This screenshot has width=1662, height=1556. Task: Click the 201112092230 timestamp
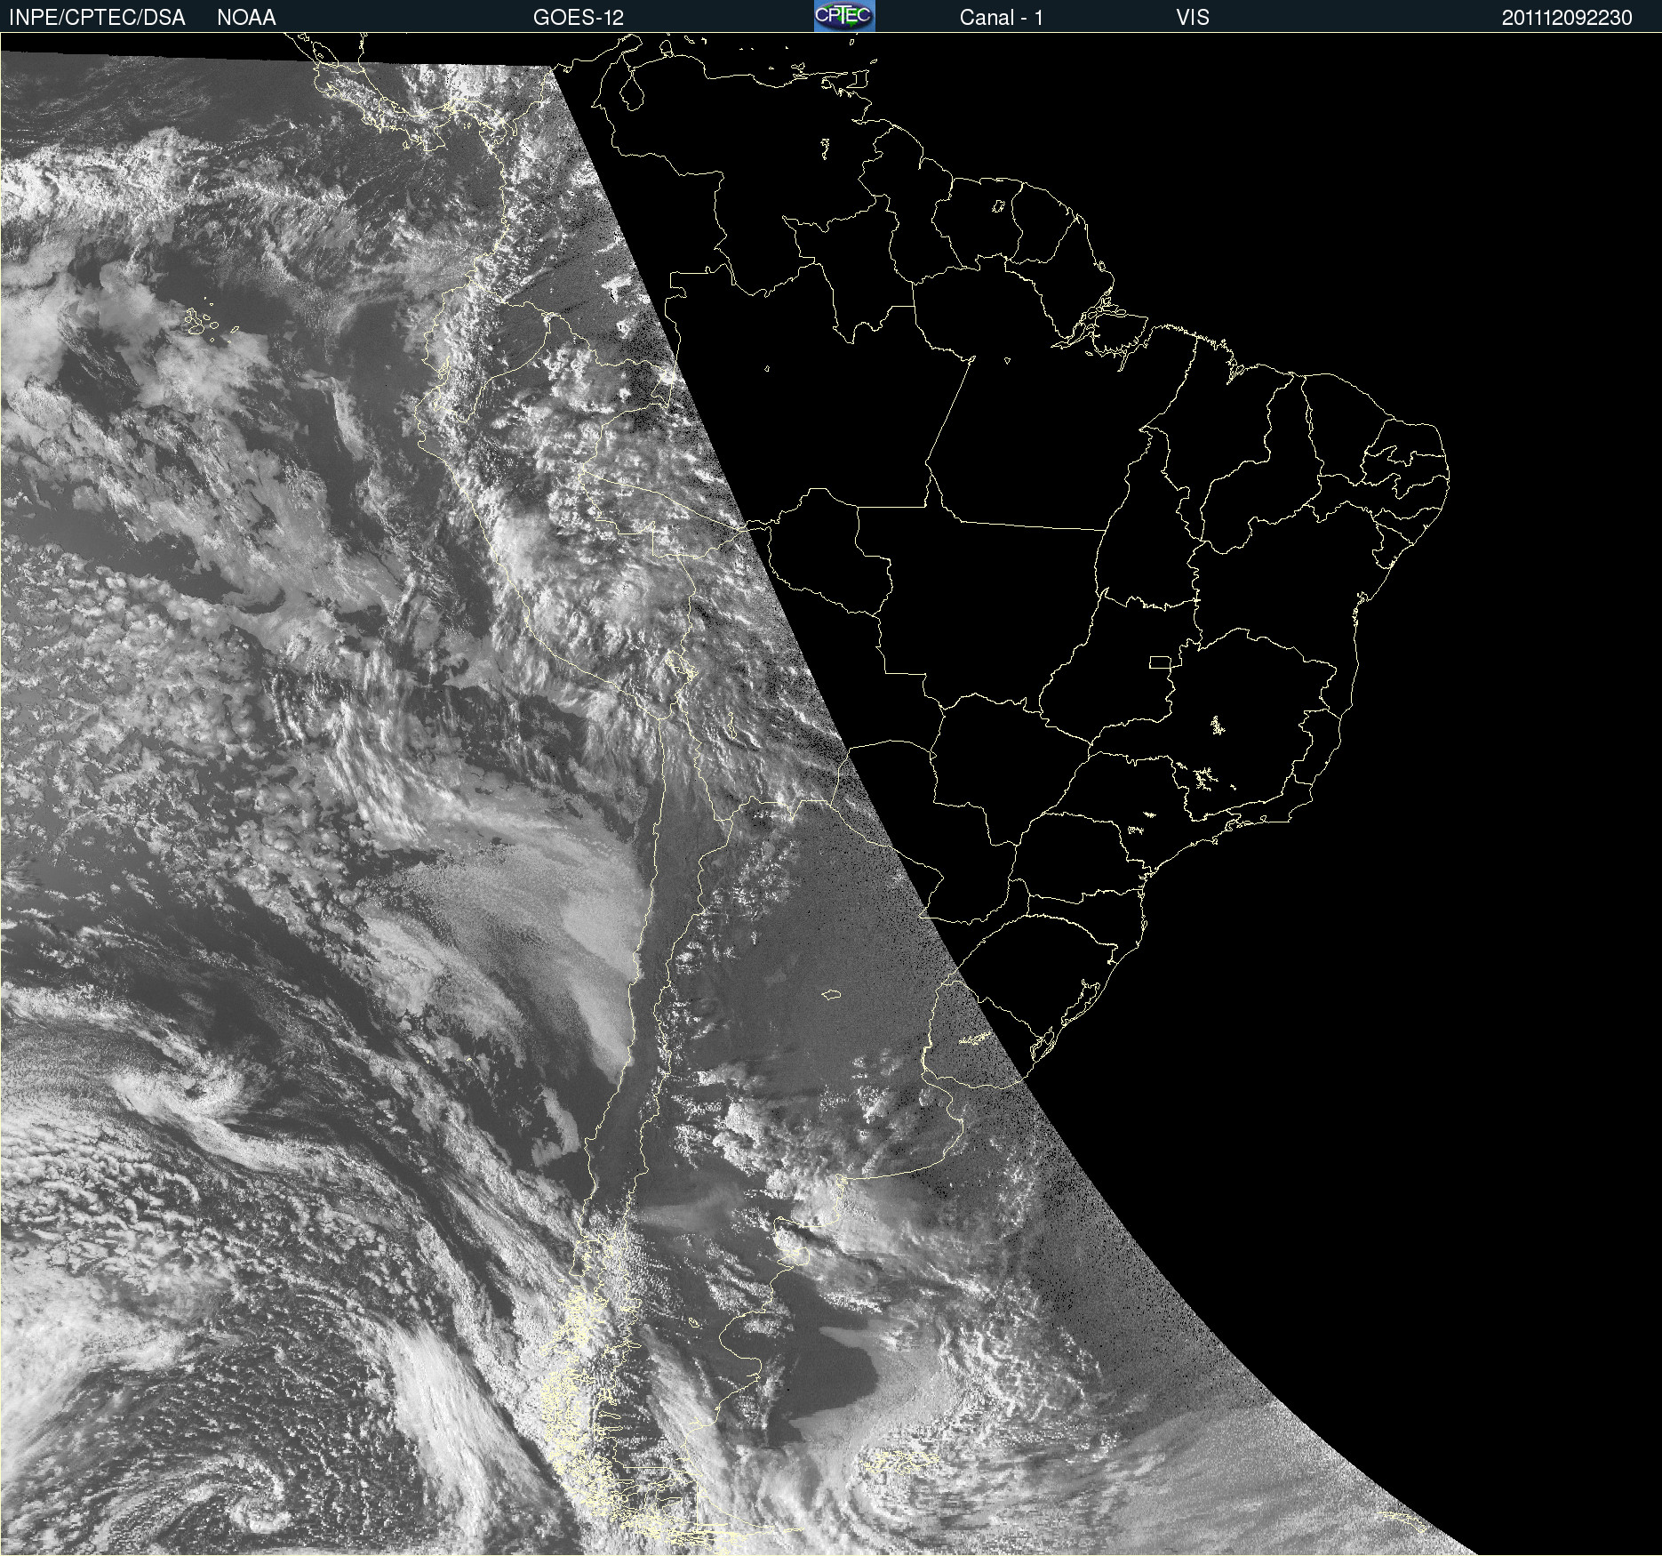click(1567, 18)
